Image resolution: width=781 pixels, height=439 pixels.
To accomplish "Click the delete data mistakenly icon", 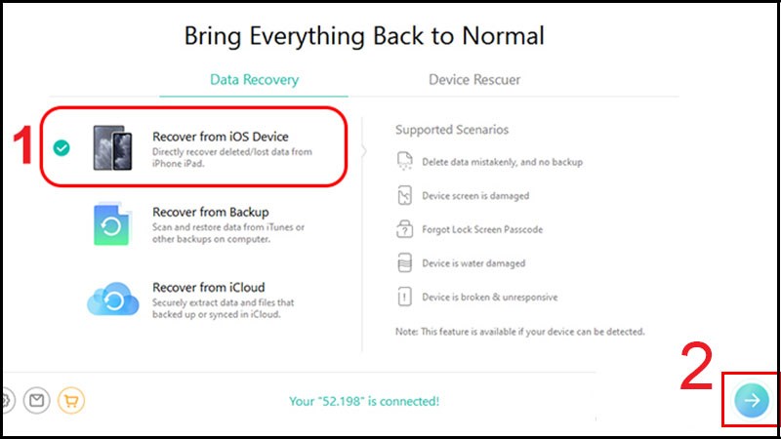I will [x=405, y=162].
